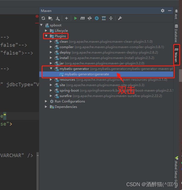Toggle skip tests mode icon

97,18
